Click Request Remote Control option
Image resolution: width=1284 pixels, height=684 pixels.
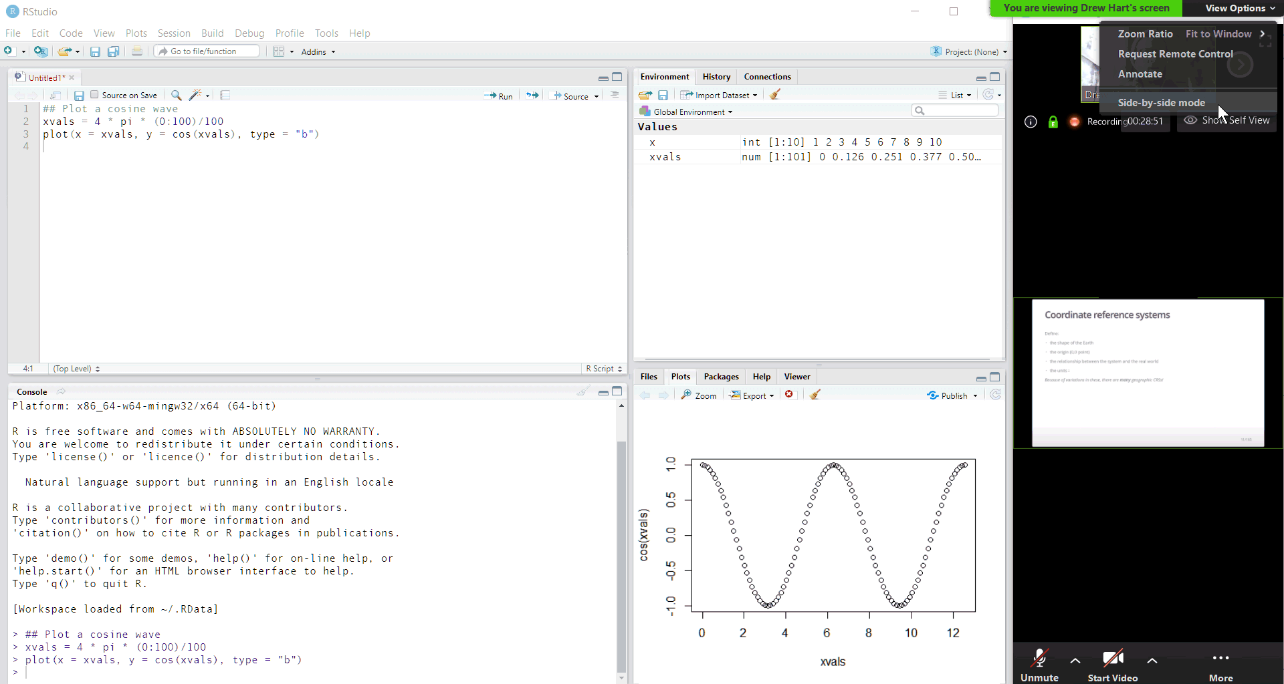tap(1175, 54)
